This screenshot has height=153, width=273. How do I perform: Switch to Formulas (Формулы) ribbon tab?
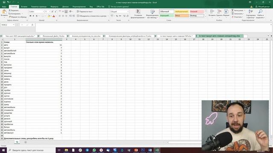point(54,7)
